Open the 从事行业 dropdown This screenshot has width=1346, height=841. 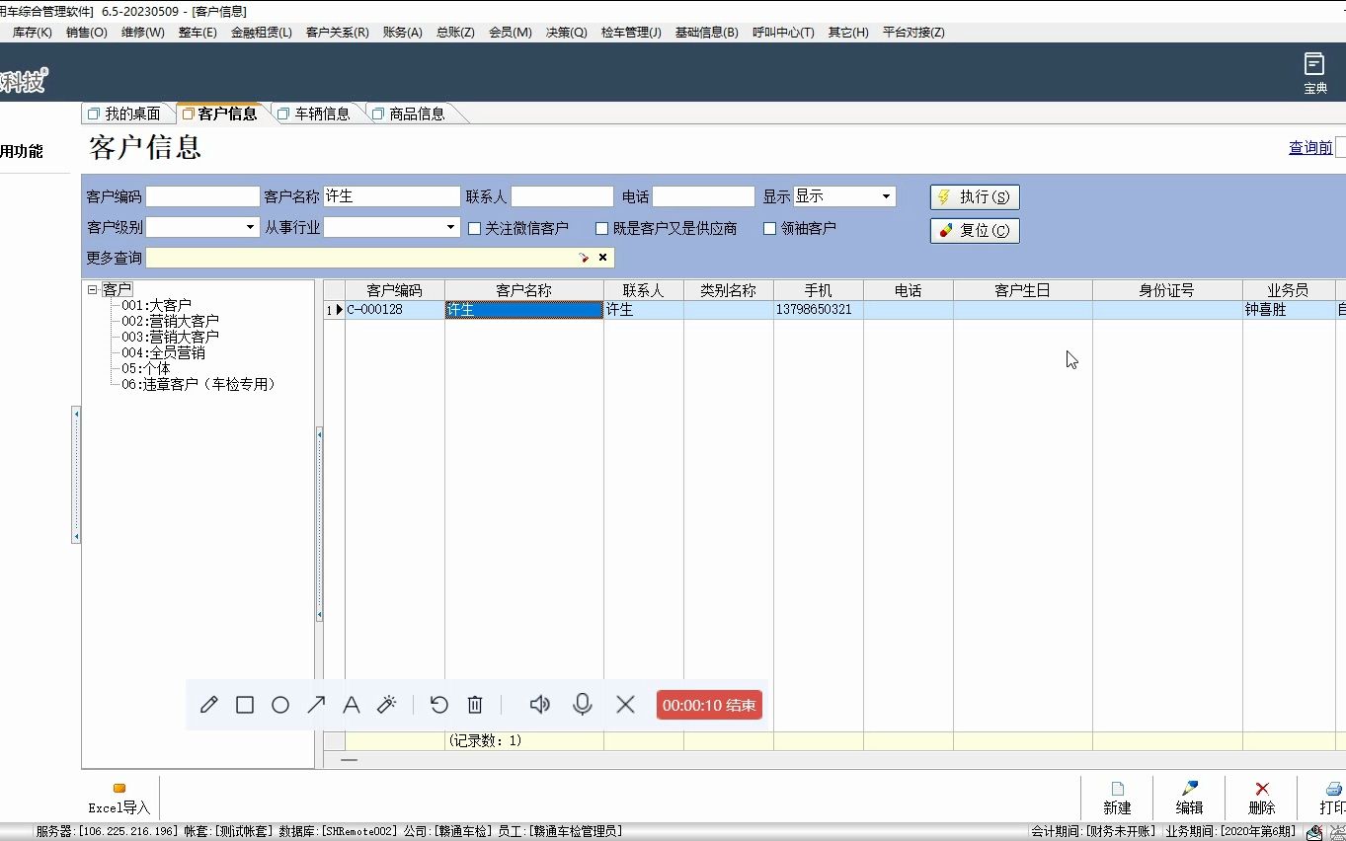pos(450,227)
